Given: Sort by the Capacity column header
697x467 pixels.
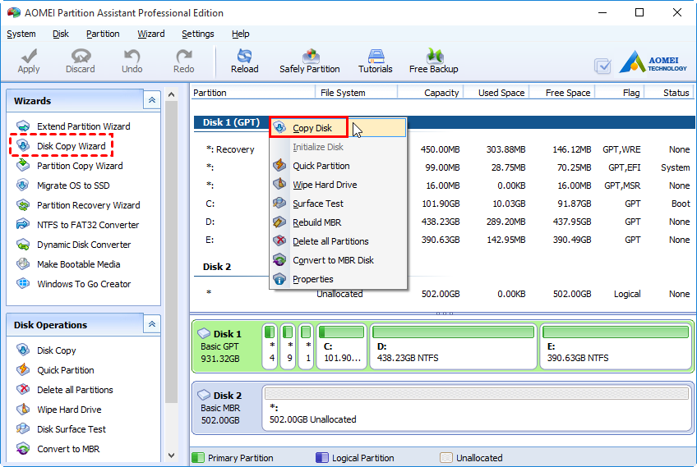Looking at the screenshot, I should [431, 93].
